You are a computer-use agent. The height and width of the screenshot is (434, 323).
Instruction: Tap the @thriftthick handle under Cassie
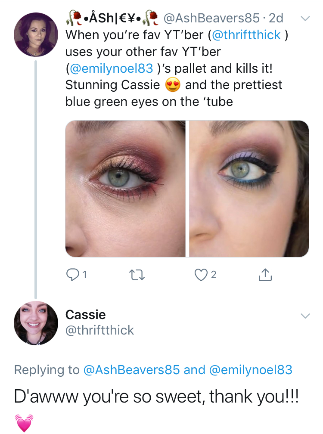click(99, 330)
